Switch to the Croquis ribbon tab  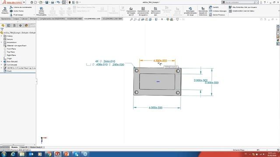click(16, 19)
